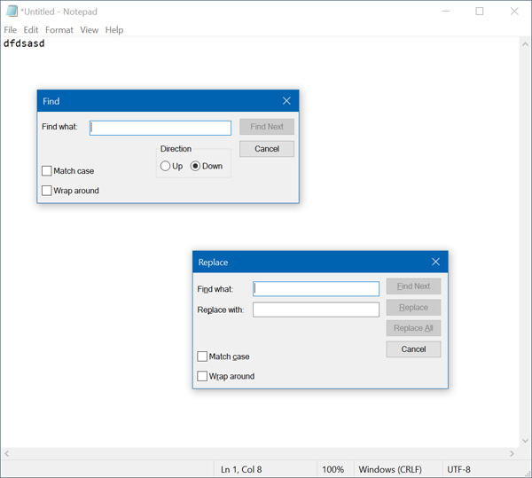Open the Edit menu
The height and width of the screenshot is (478, 532).
[31, 30]
